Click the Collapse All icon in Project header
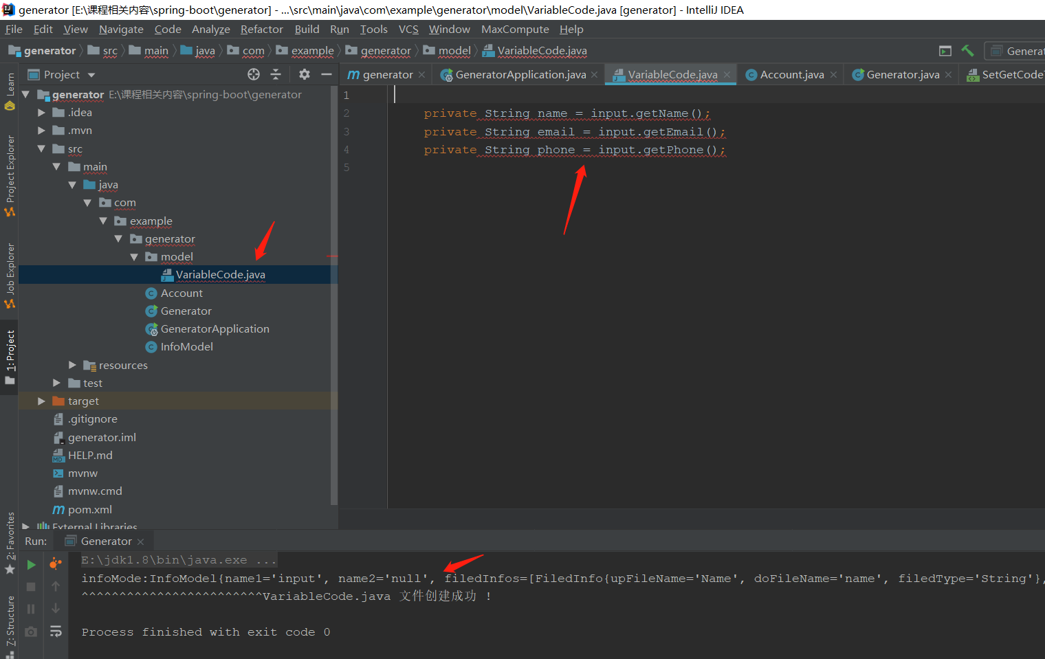This screenshot has width=1045, height=659. 276,74
